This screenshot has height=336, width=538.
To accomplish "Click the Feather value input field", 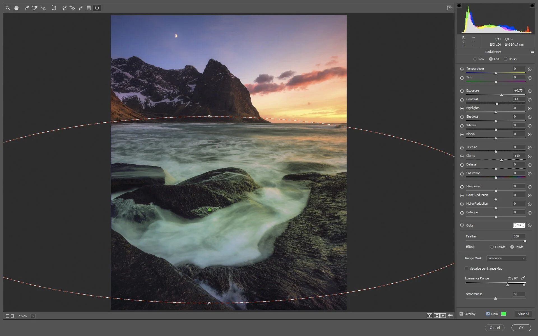I will [x=518, y=236].
